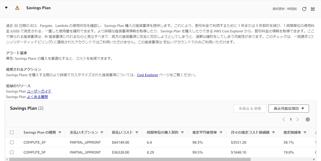Go to previous page of results

[x=284, y=119]
